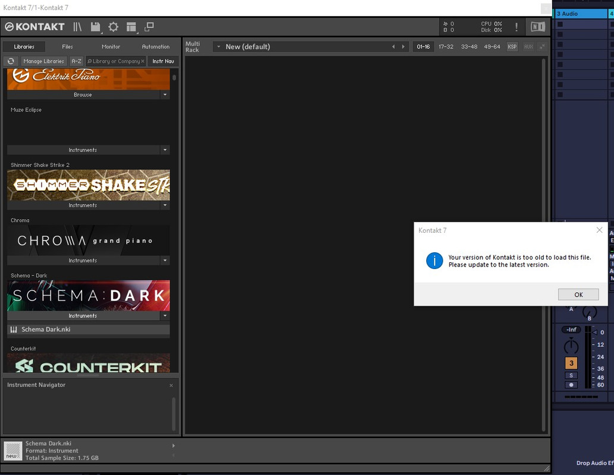Click Instruments under Shimmer Shake Strike
The width and height of the screenshot is (614, 475).
pyautogui.click(x=83, y=205)
